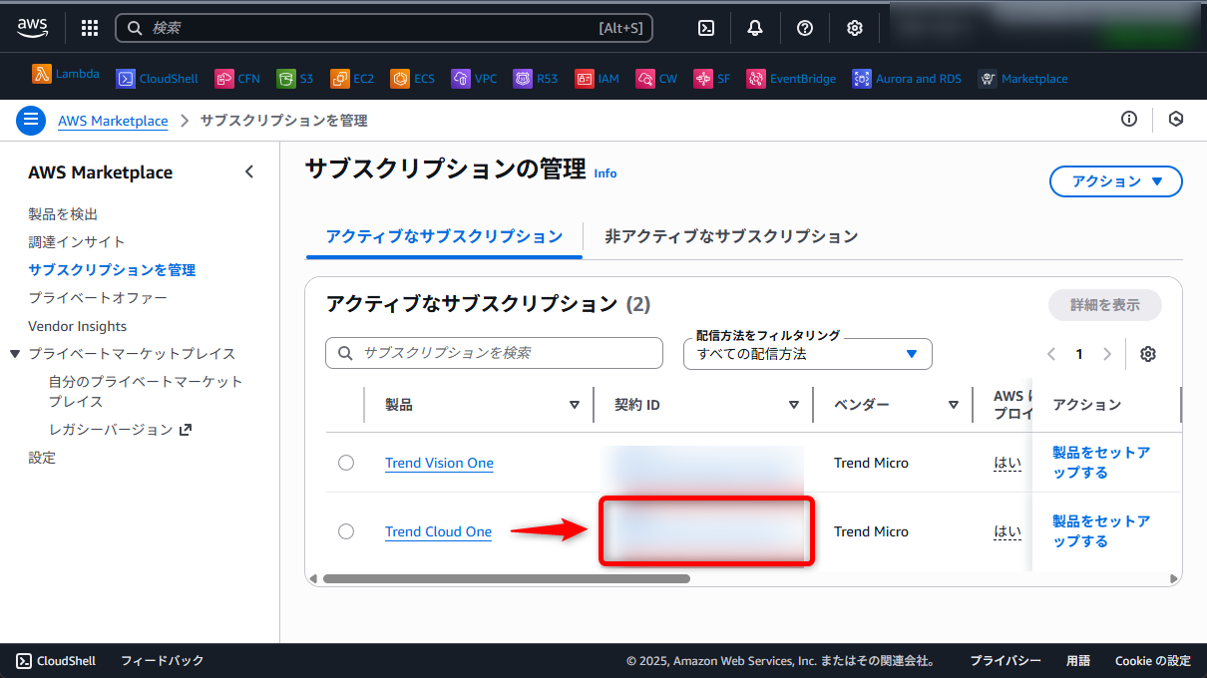Open 製品を検出 in the sidebar
The image size is (1207, 678).
(x=63, y=214)
